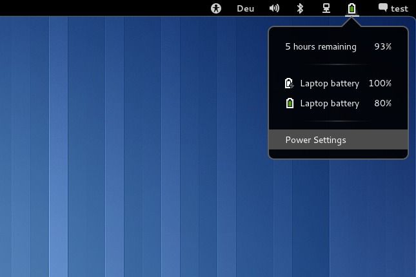416x277 pixels.
Task: Select Power Settings in battery menu
Action: pyautogui.click(x=316, y=140)
